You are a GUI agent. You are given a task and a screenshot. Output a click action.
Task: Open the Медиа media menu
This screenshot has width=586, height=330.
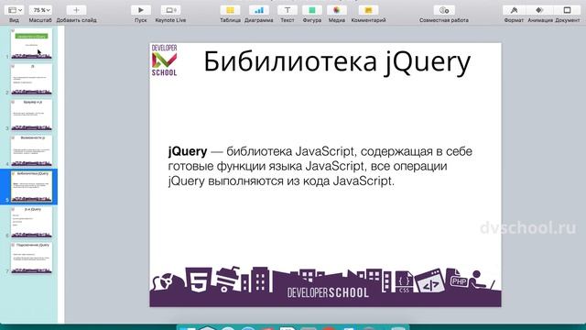(337, 10)
